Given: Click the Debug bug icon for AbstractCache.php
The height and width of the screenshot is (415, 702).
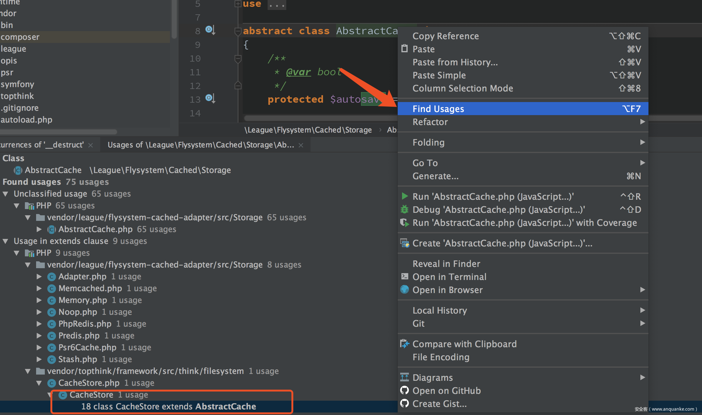Looking at the screenshot, I should point(405,209).
